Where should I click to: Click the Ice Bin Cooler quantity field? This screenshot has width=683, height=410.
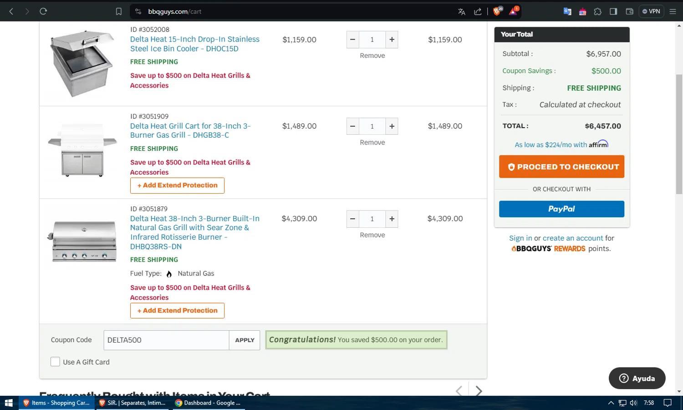pyautogui.click(x=372, y=40)
